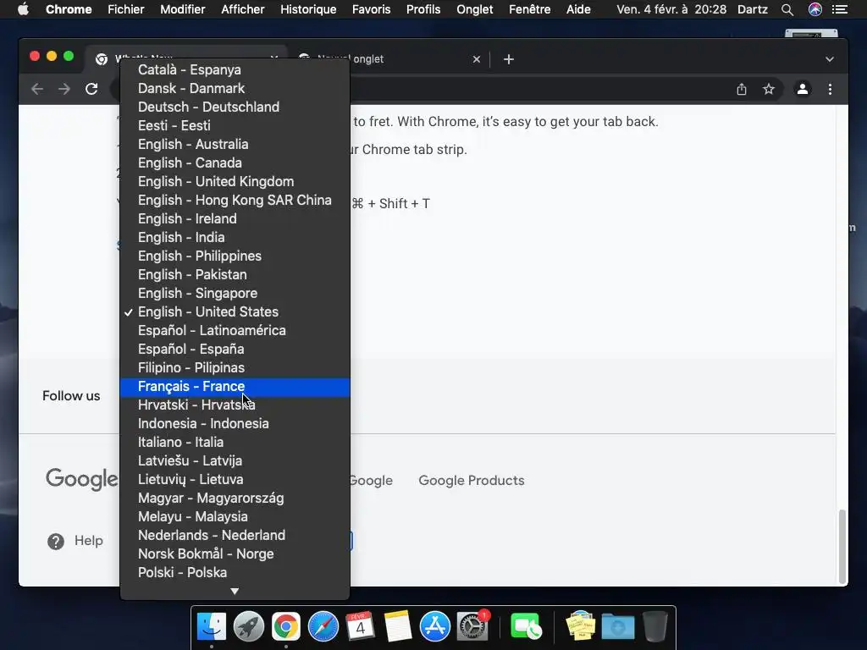
Task: Select English - Philippines option
Action: [x=235, y=256]
